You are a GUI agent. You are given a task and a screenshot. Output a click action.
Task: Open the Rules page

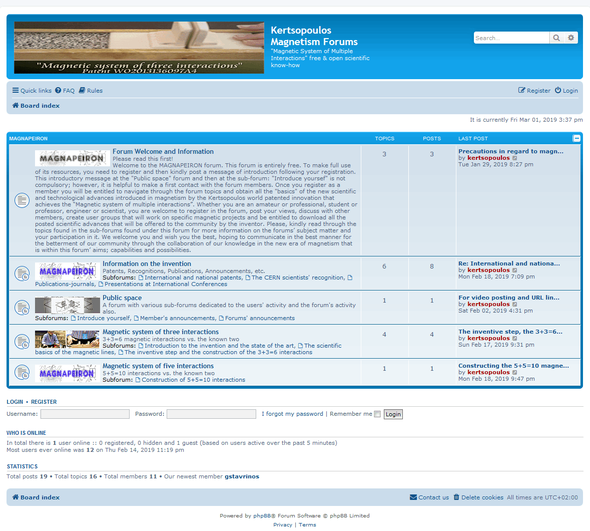(91, 91)
